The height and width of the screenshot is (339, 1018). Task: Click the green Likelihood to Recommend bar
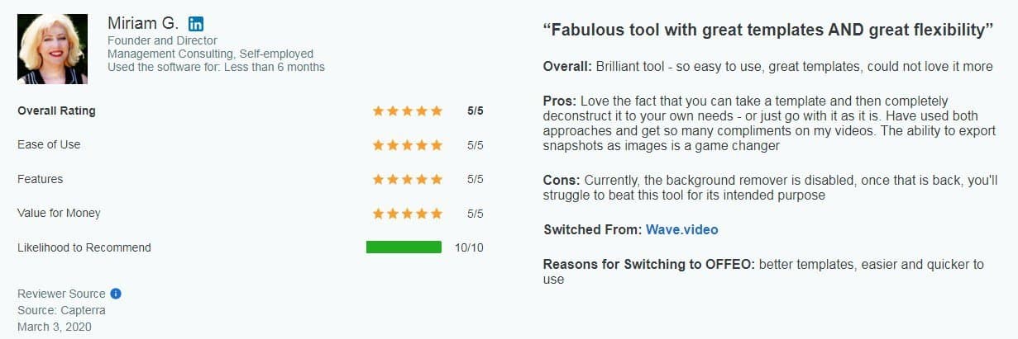pos(404,247)
